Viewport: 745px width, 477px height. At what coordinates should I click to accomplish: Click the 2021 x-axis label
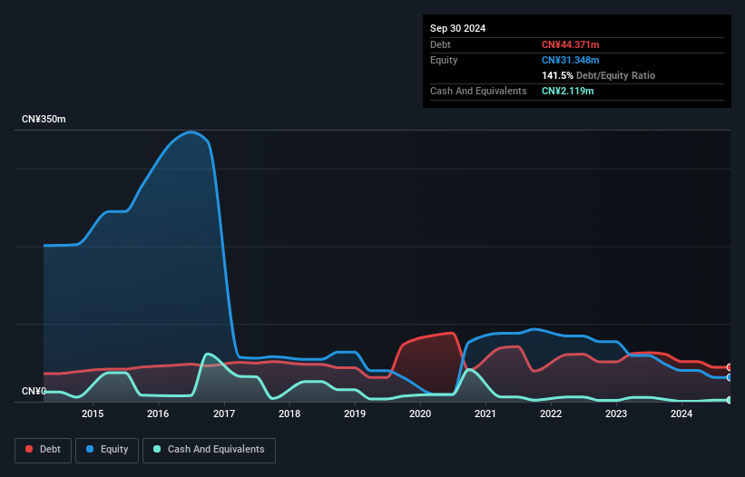coord(485,414)
